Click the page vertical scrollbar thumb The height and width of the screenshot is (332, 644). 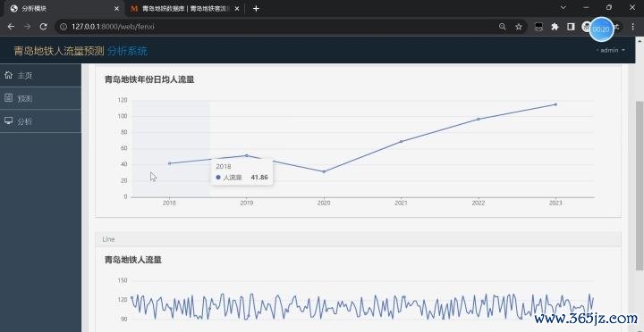(x=640, y=186)
